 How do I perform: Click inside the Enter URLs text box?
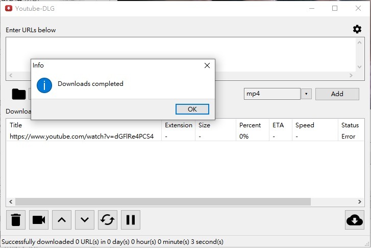(181, 55)
